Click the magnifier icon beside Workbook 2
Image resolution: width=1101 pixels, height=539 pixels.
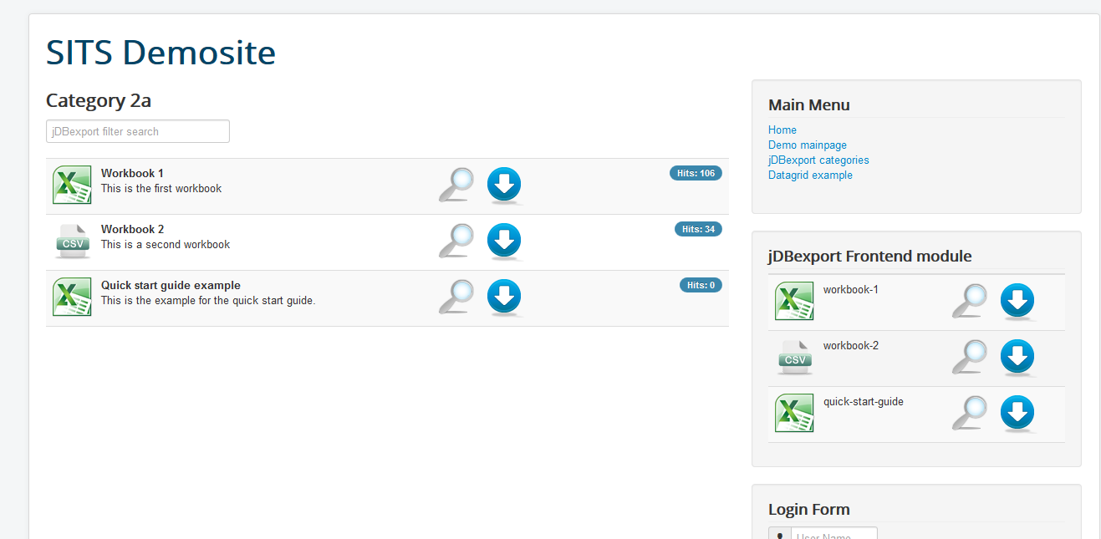456,241
